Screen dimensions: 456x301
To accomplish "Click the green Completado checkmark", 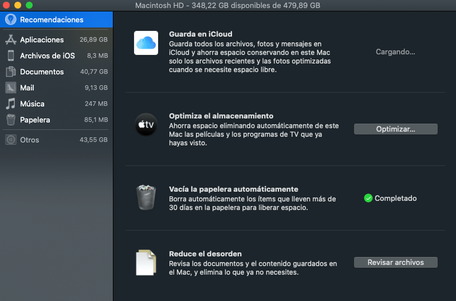I will coord(368,198).
